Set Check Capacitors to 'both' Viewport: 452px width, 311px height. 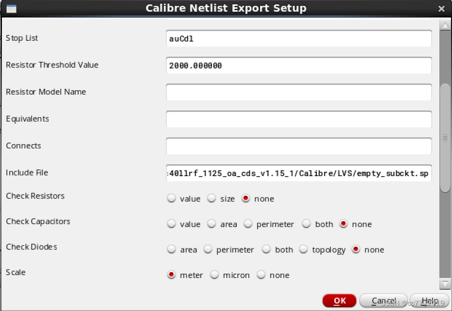coord(307,224)
